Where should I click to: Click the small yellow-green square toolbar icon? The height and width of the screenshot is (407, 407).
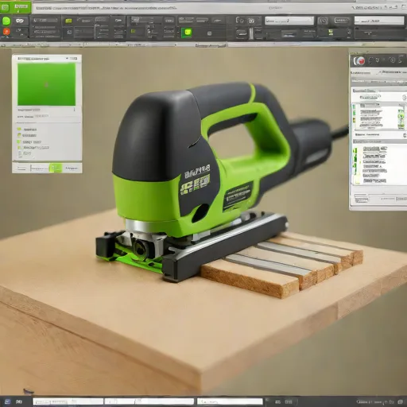click(x=68, y=21)
